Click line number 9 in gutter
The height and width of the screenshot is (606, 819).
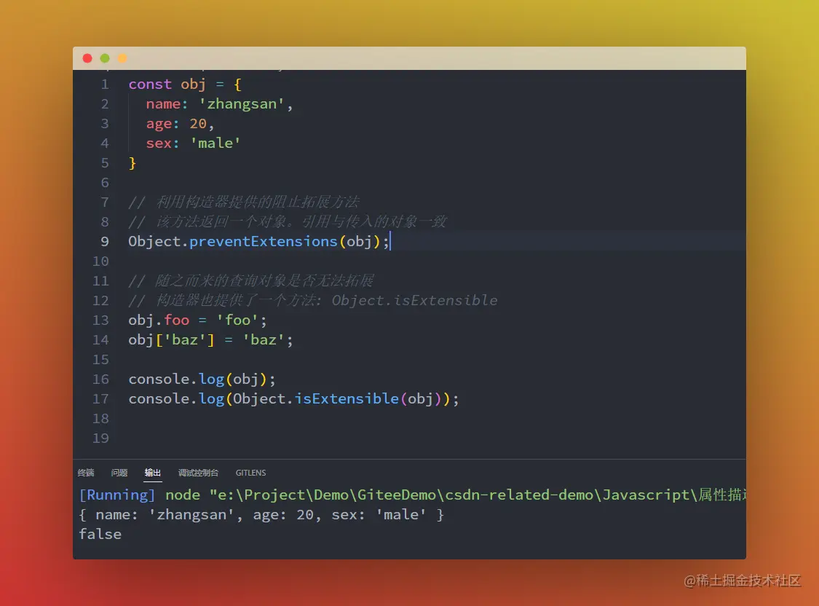(105, 241)
